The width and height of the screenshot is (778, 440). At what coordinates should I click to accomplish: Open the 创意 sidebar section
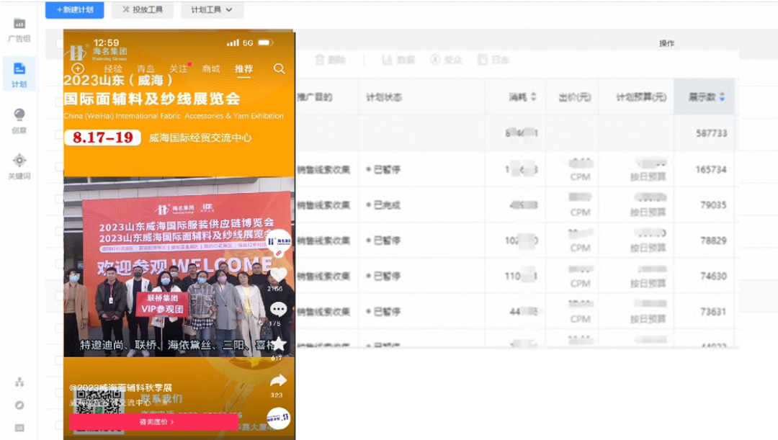[x=19, y=121]
